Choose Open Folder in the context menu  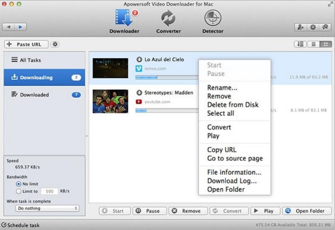pyautogui.click(x=234, y=189)
